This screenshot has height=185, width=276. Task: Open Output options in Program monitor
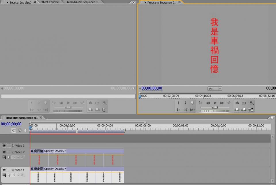(x=251, y=103)
